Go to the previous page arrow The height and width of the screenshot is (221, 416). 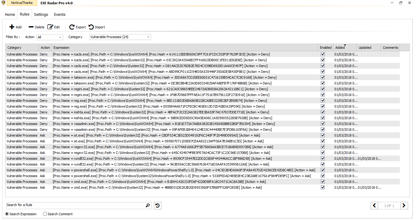[374, 206]
